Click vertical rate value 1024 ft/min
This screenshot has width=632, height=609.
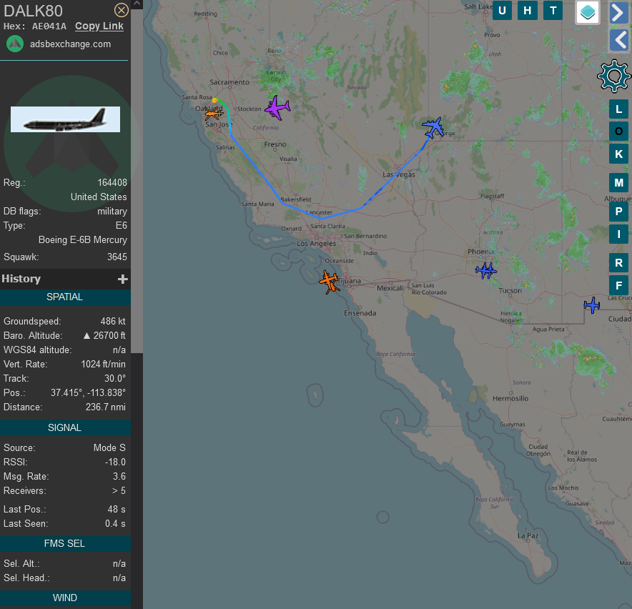pos(103,365)
